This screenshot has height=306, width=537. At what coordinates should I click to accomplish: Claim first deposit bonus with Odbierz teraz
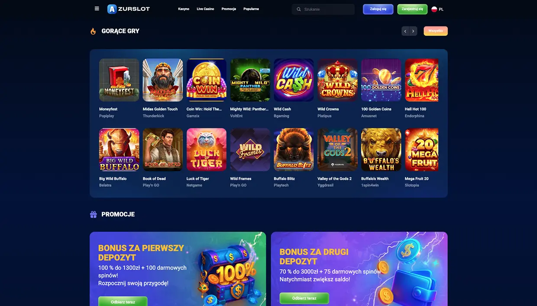123,302
